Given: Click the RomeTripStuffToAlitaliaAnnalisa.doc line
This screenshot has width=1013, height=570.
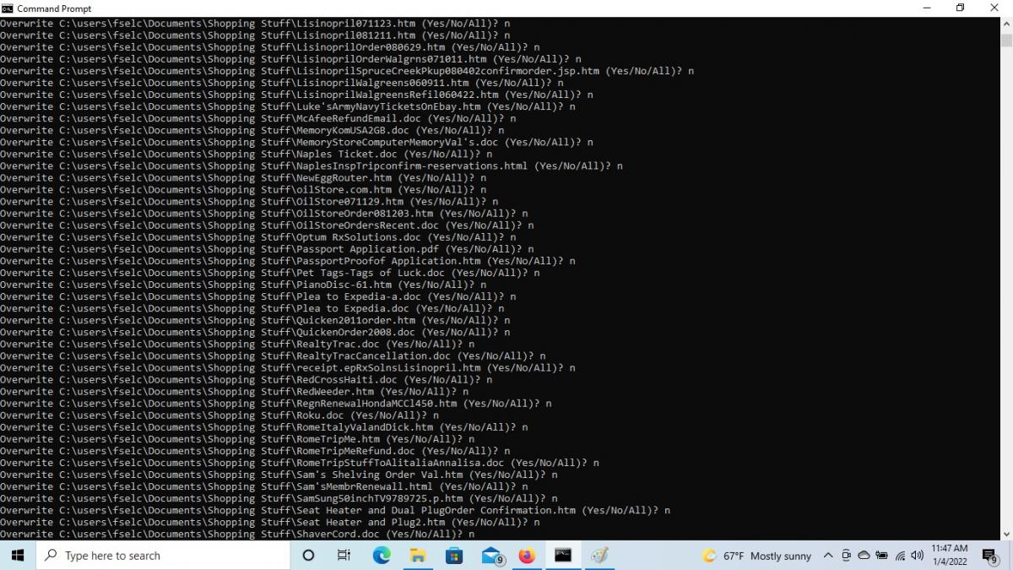Looking at the screenshot, I should 300,462.
